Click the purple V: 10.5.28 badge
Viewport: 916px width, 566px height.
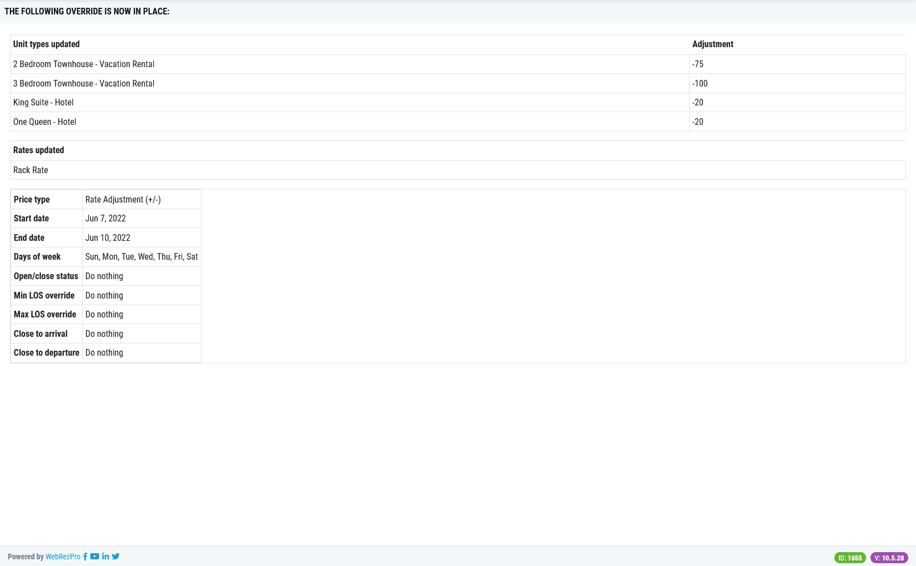pos(889,558)
